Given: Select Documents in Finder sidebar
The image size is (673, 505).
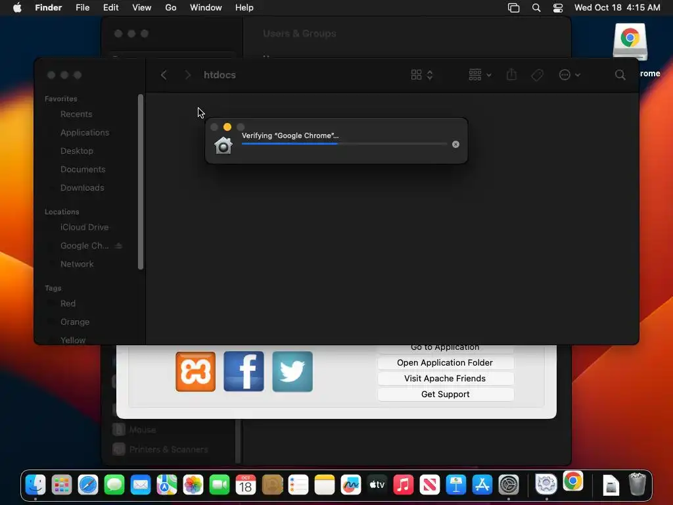Looking at the screenshot, I should coord(82,170).
